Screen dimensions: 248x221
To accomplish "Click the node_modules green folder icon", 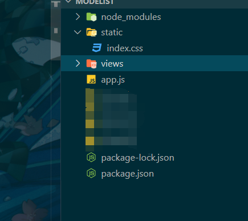I will (91, 17).
